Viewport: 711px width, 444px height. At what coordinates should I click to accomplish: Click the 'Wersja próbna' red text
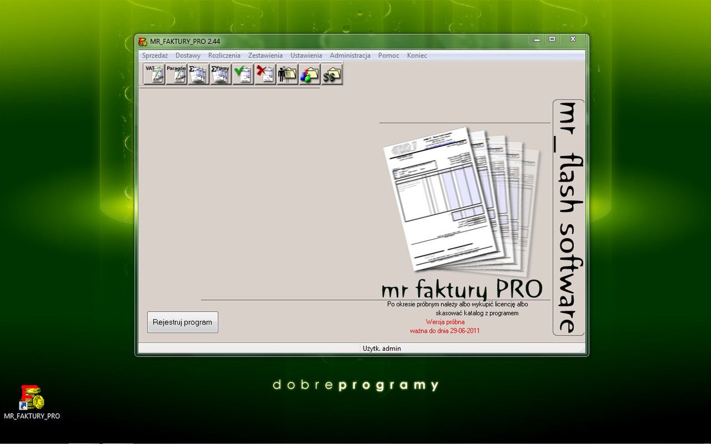click(x=445, y=322)
